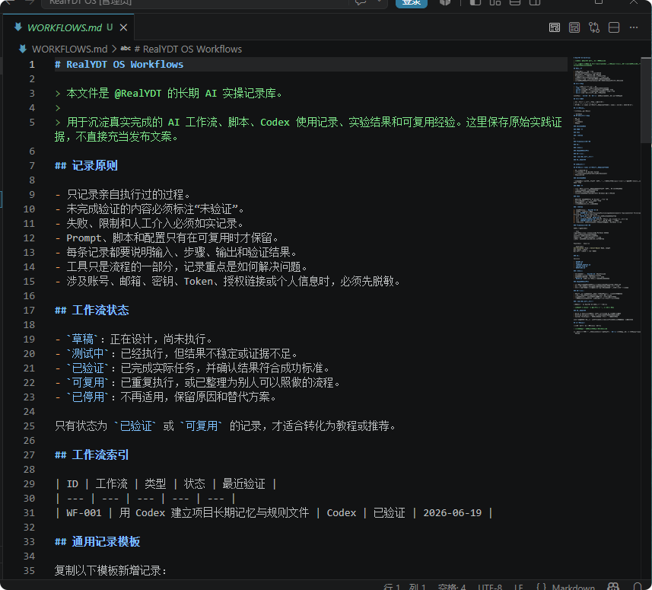Click '@RealYDT' in the line 3 quote
Image resolution: width=652 pixels, height=590 pixels.
(138, 93)
